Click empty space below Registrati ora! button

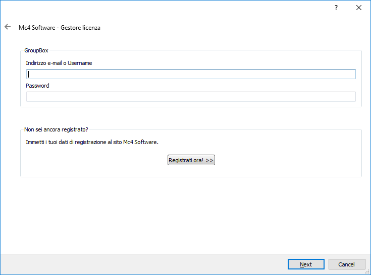tap(191, 171)
